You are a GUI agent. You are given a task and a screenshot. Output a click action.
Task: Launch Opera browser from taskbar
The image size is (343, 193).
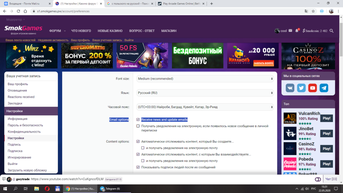47,189
